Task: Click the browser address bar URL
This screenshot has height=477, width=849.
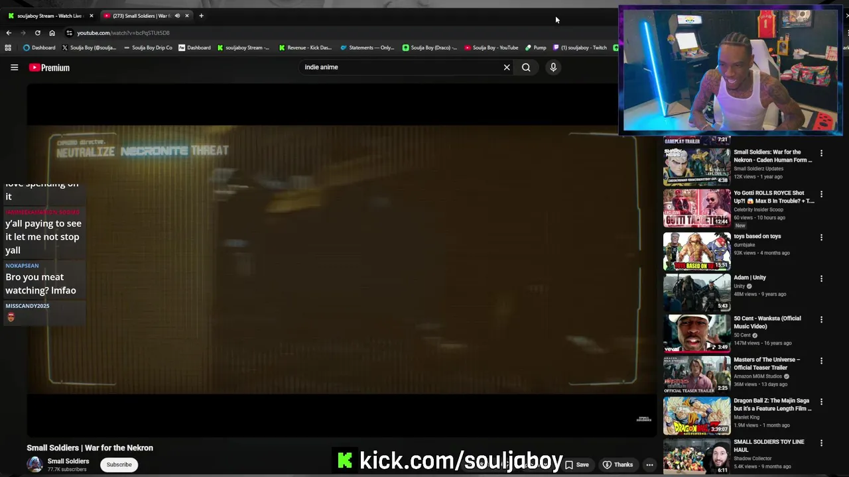Action: click(123, 32)
